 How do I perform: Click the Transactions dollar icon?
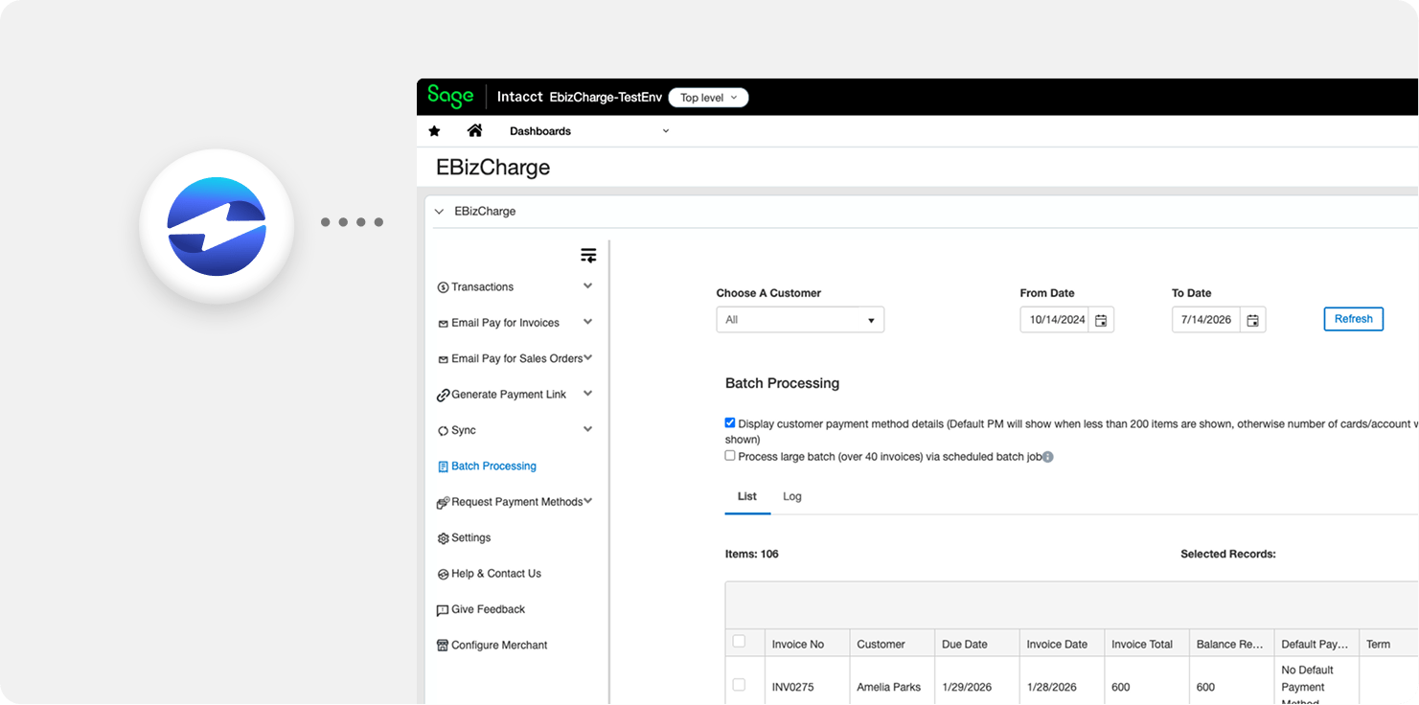coord(443,287)
